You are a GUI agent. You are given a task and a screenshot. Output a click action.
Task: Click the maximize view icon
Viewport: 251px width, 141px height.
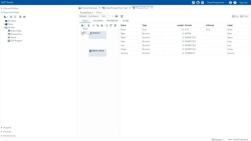click(122, 16)
